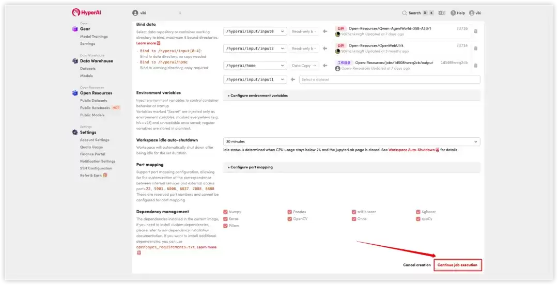Uncheck the OpenCV dependency
558x285 pixels.
pos(289,219)
